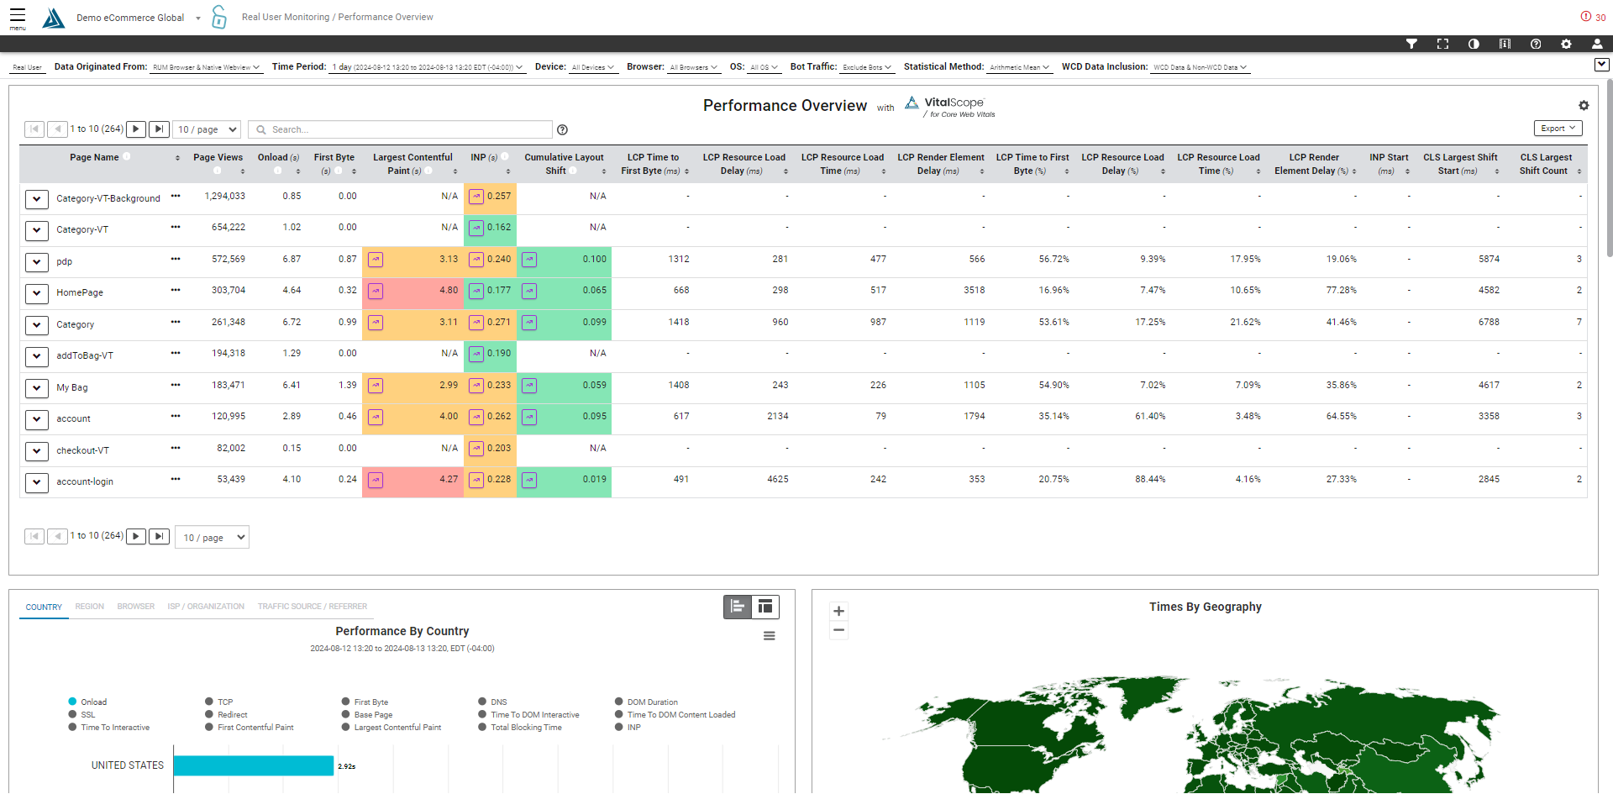Viewport: 1613px width, 794px height.
Task: Sort by Onload column header
Action: click(x=278, y=157)
